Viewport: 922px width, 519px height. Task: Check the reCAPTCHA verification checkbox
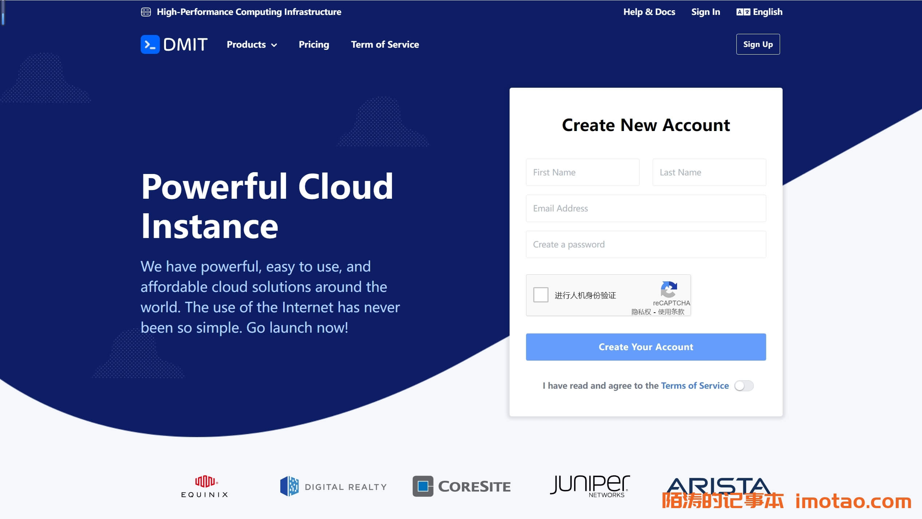click(541, 295)
